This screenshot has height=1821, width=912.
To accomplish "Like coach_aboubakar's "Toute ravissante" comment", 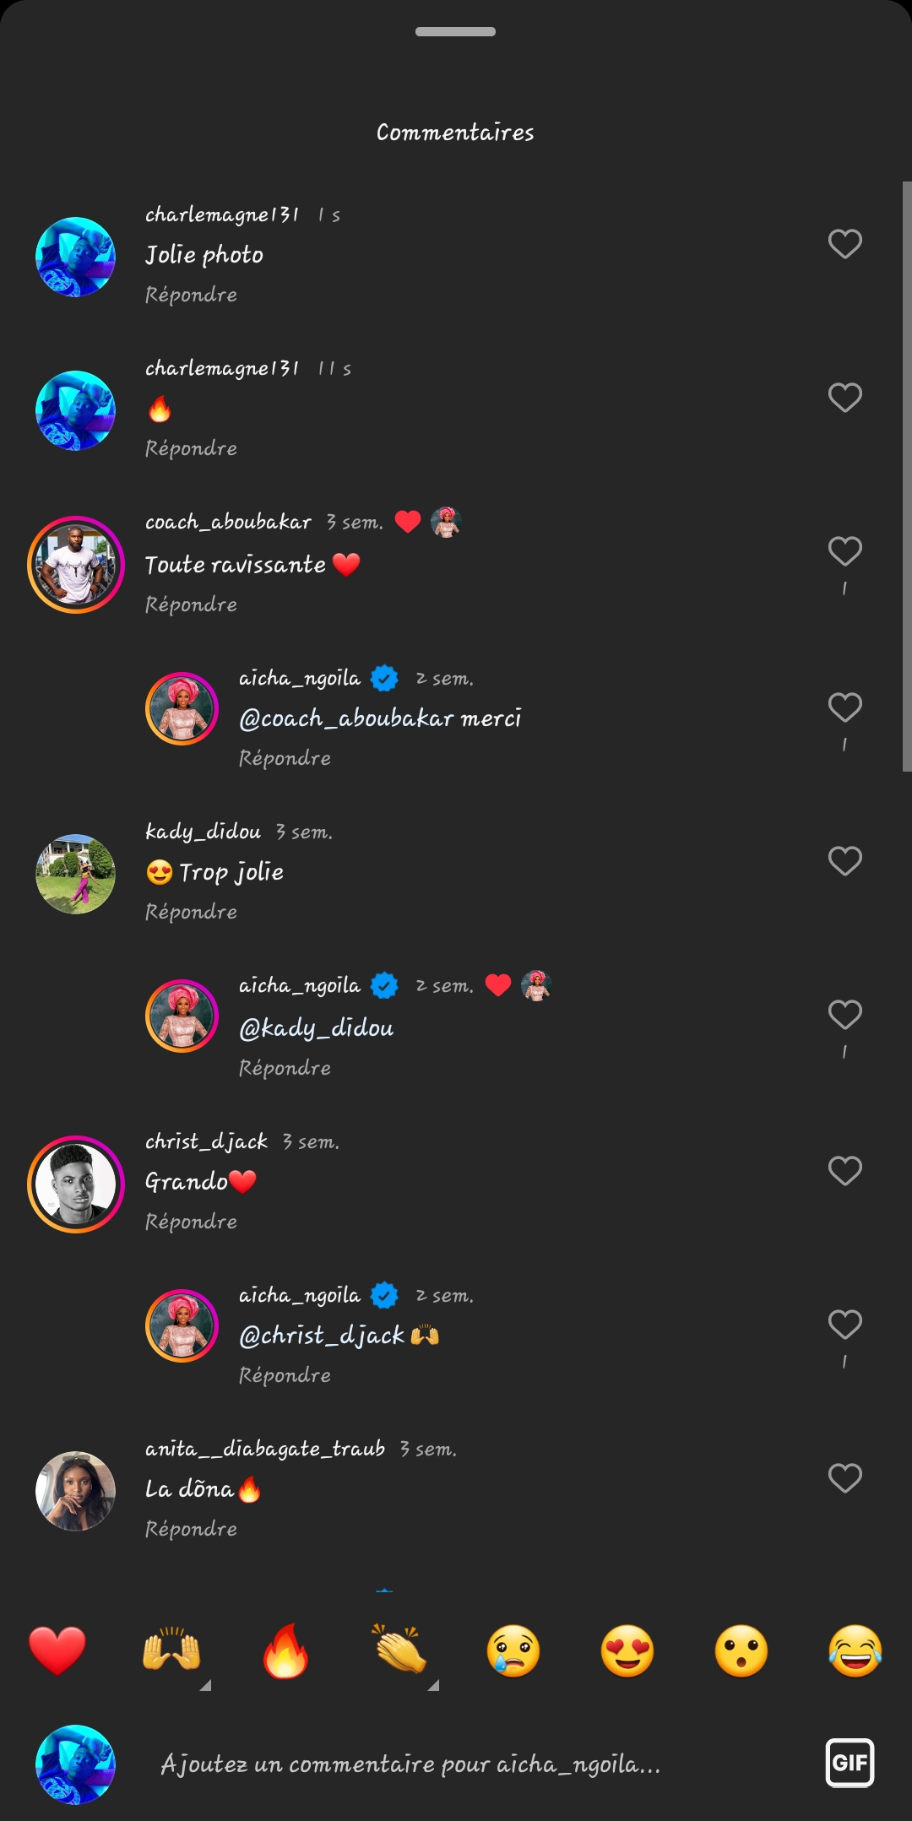I will [x=844, y=551].
